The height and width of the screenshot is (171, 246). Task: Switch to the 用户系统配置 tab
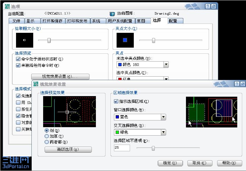(x=120, y=21)
